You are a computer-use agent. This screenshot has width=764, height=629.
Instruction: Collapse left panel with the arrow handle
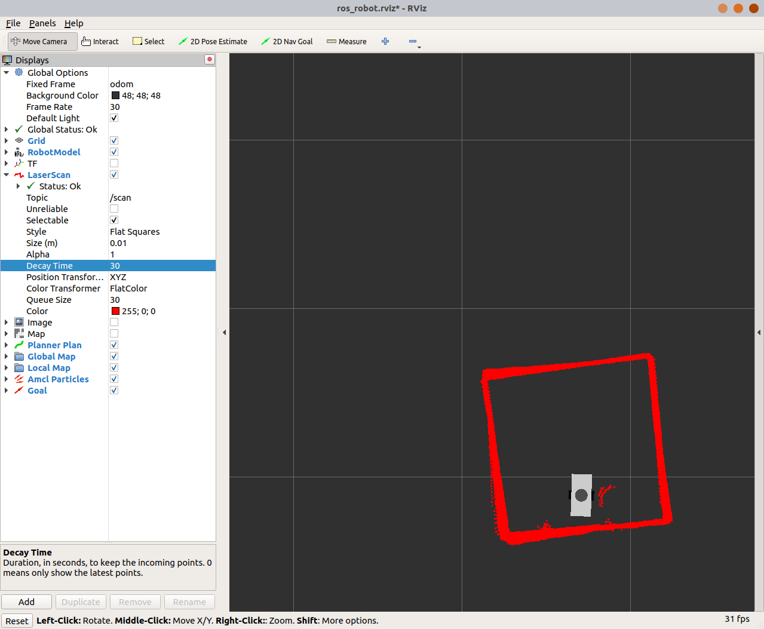224,332
